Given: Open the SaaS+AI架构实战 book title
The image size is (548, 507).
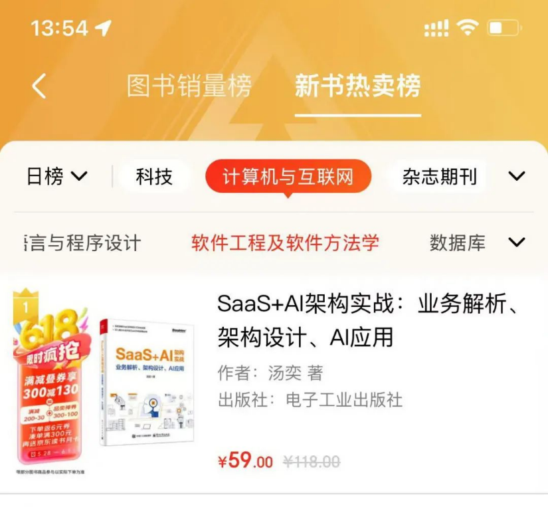Looking at the screenshot, I should point(367,320).
